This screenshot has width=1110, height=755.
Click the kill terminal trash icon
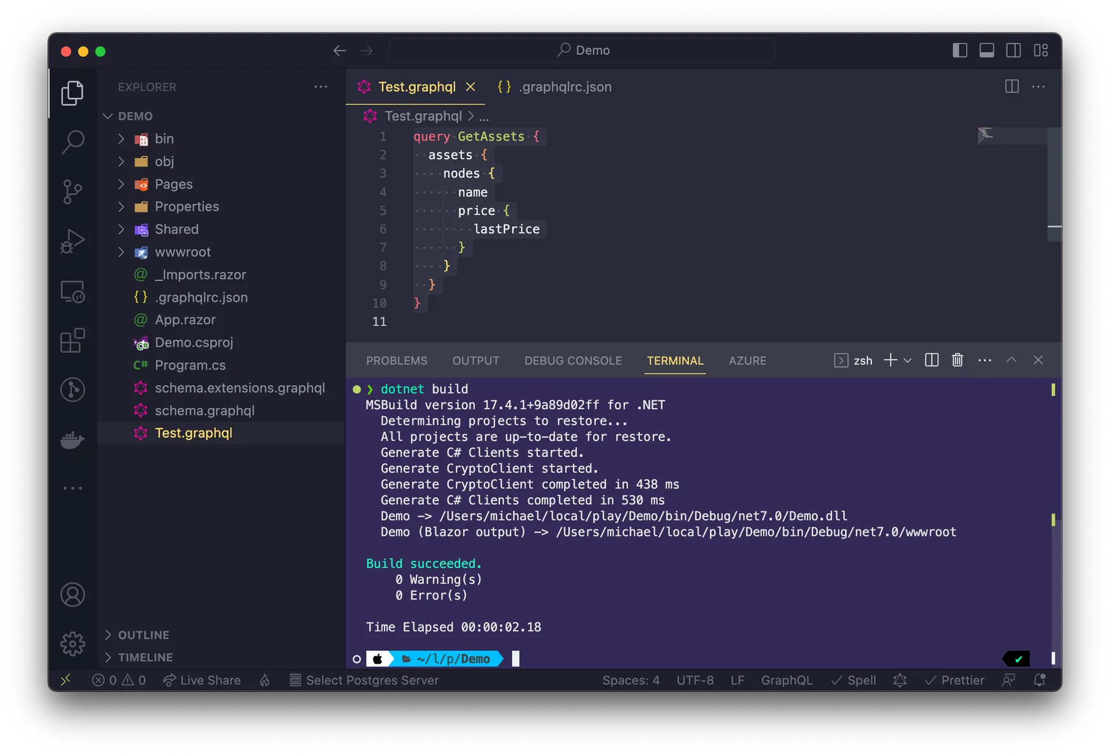pyautogui.click(x=957, y=360)
